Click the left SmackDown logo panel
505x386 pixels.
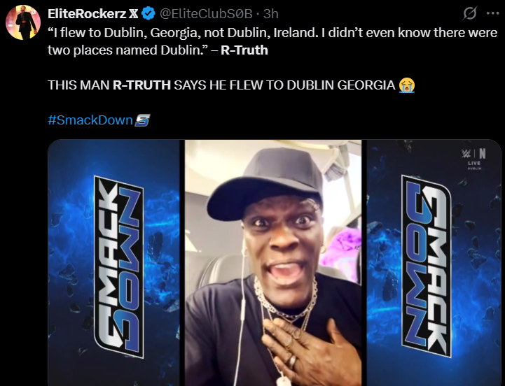pyautogui.click(x=116, y=263)
